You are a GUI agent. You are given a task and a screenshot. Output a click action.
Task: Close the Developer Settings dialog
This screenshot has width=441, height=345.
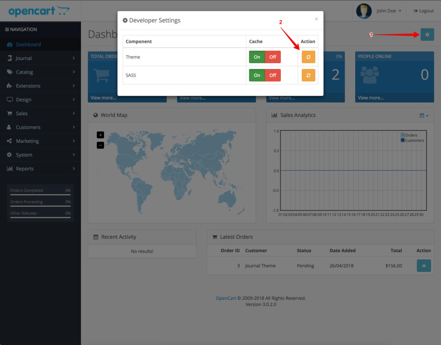[x=316, y=19]
